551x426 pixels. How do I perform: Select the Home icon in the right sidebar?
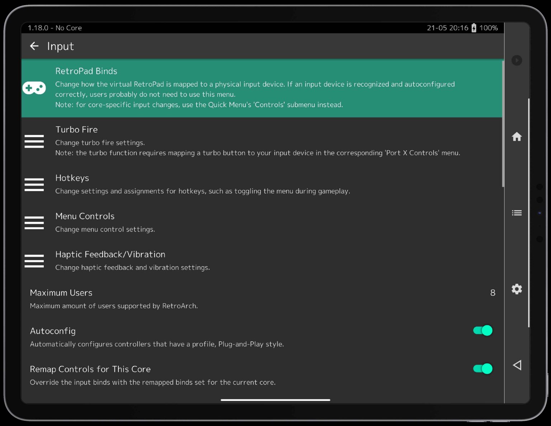click(x=517, y=137)
